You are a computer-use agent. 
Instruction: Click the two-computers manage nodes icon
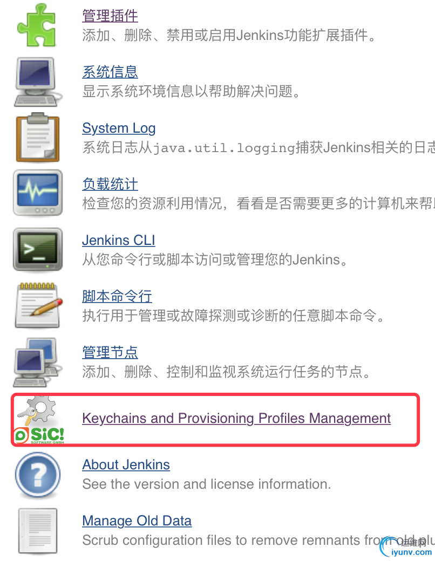tap(37, 362)
